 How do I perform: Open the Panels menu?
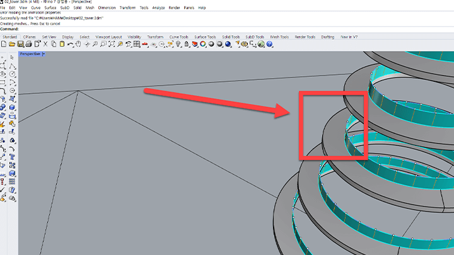(189, 8)
